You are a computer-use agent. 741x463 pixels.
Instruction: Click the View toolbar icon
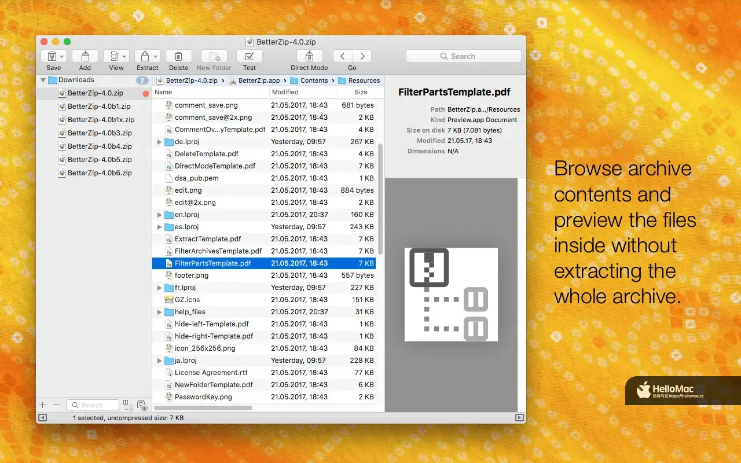(x=114, y=56)
